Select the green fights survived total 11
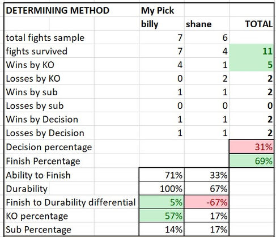Screen dimensions: 276x237 pos(252,51)
